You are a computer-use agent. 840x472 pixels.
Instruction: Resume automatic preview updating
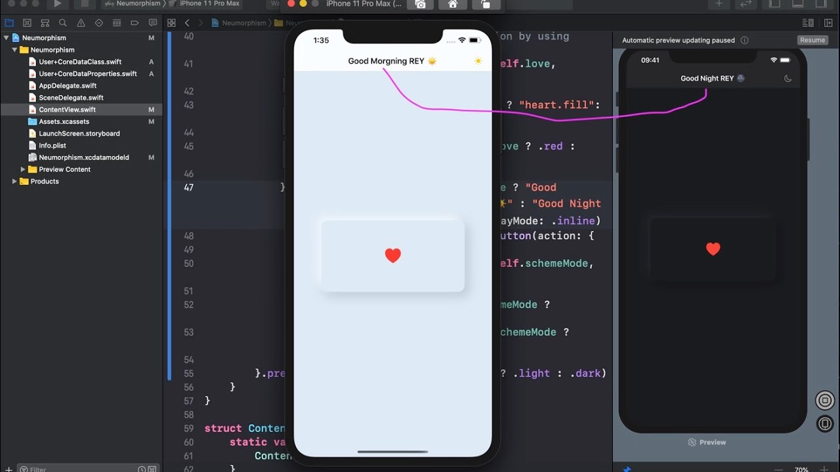click(812, 40)
